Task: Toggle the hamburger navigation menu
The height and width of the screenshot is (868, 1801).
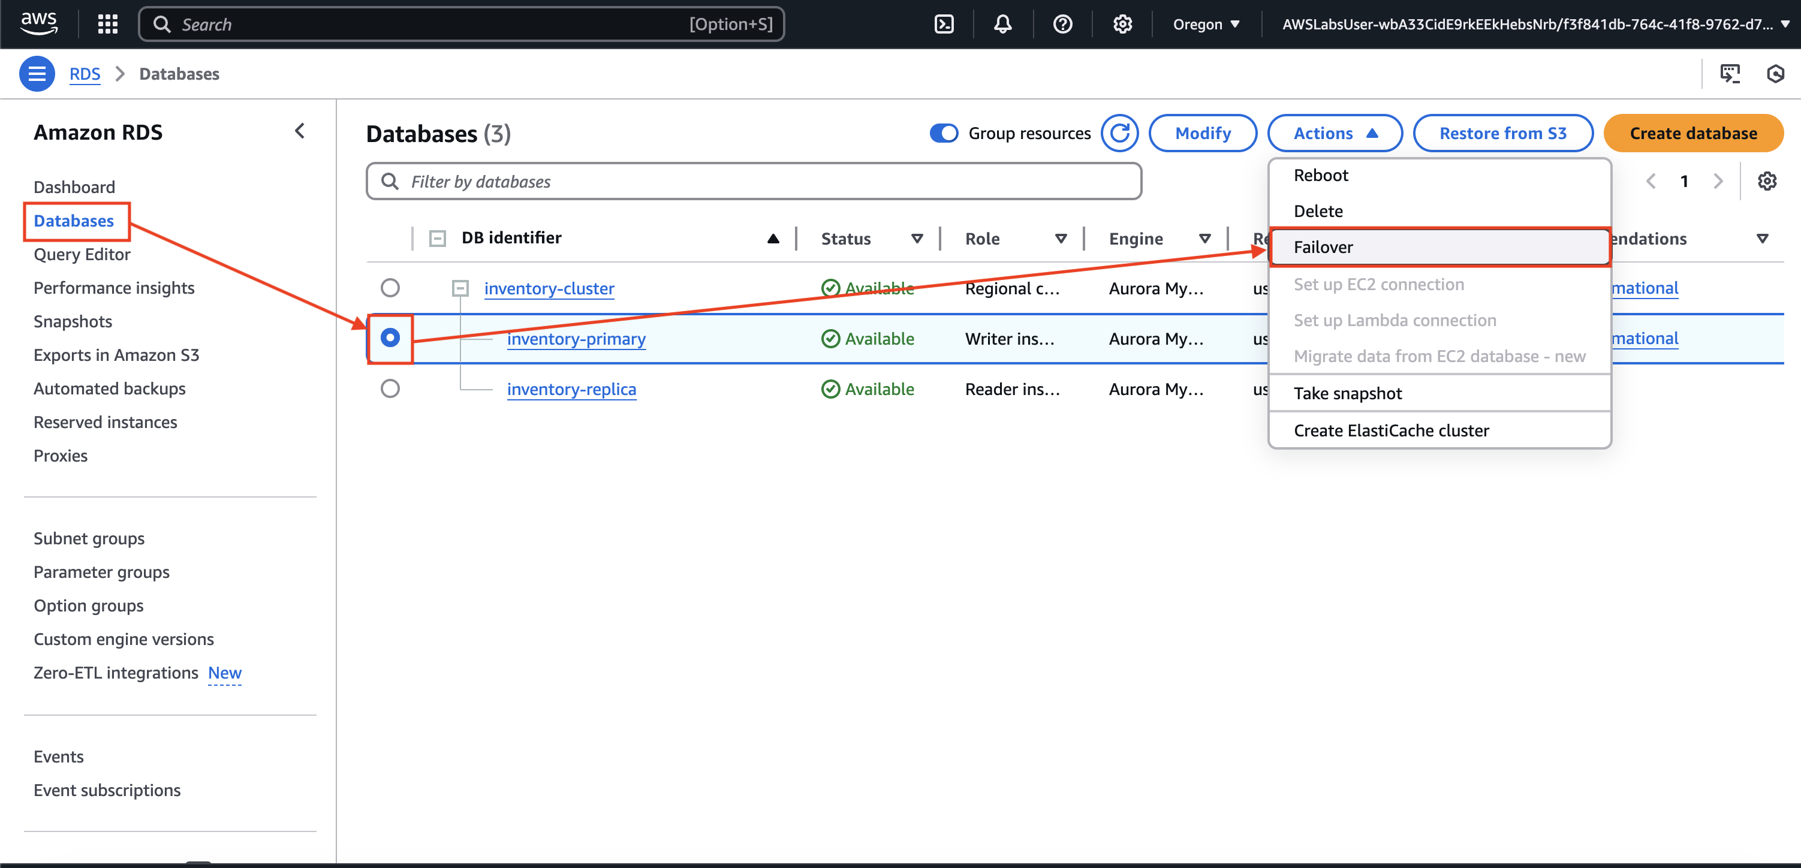Action: click(x=37, y=73)
